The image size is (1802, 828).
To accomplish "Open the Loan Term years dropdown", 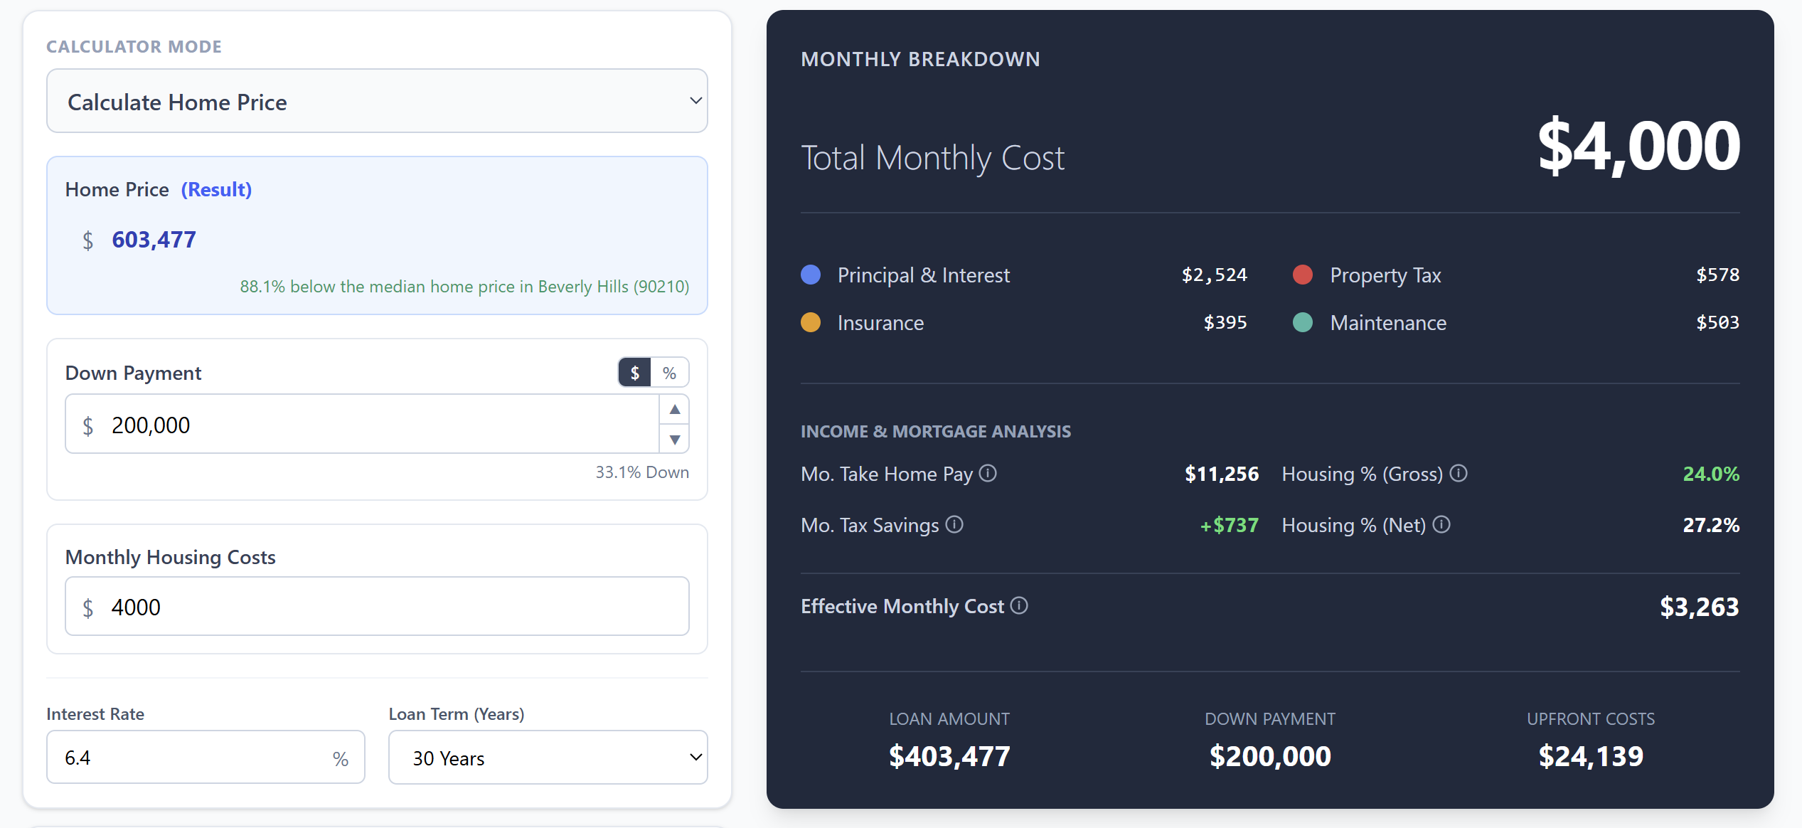I will (x=548, y=758).
